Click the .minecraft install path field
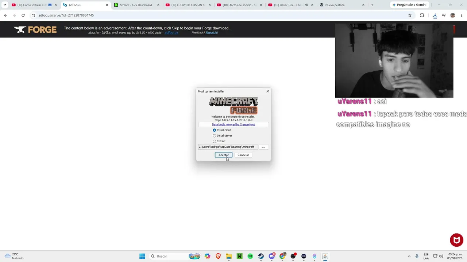Image resolution: width=467 pixels, height=262 pixels. click(228, 147)
